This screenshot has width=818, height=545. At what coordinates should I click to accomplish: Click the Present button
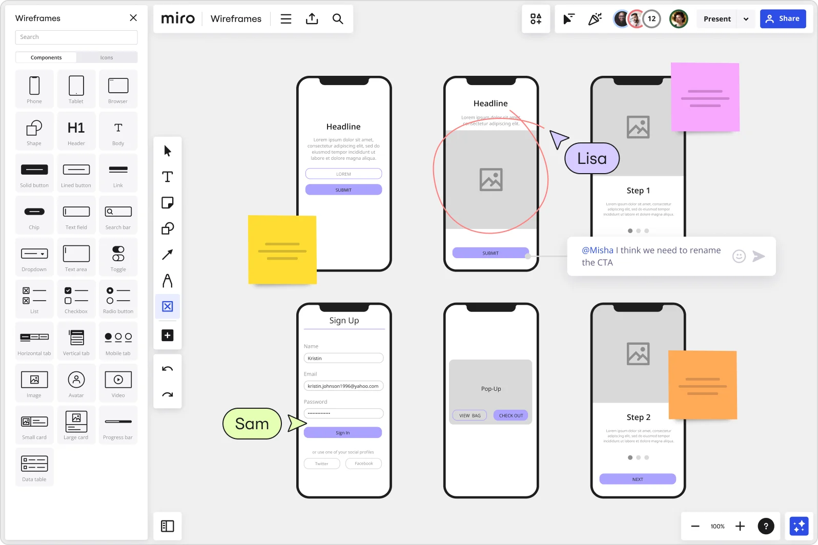click(717, 19)
